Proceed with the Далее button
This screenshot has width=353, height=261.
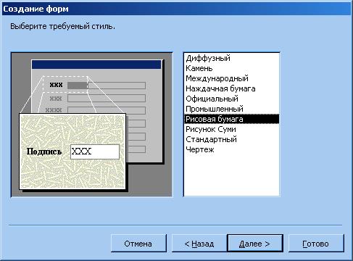click(x=255, y=244)
